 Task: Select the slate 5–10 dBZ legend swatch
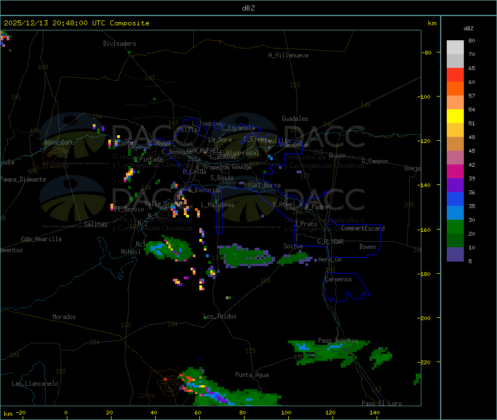pos(455,254)
